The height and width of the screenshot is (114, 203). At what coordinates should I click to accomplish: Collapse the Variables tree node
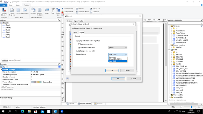point(169,26)
